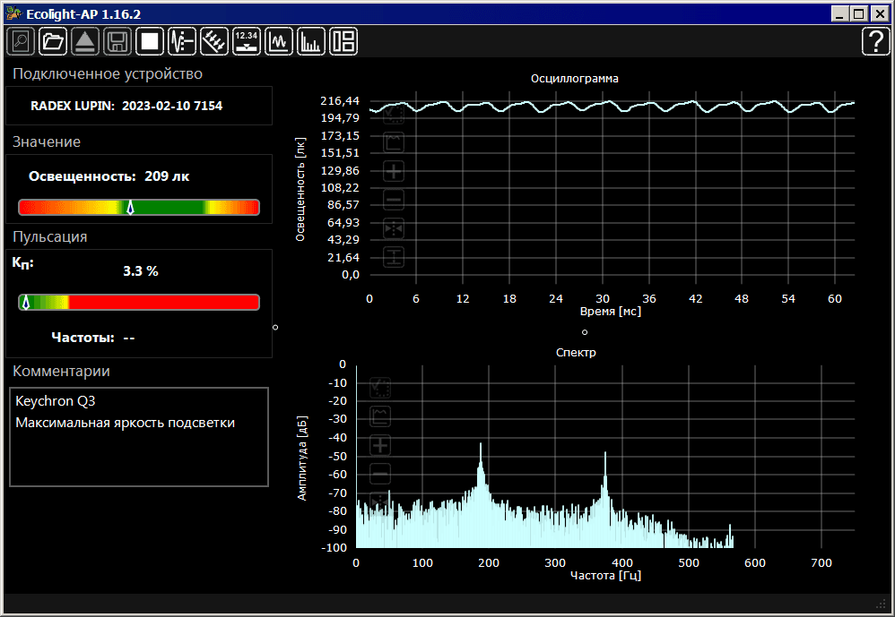Click the splitter handle between oscillogram and spectrum

coord(585,332)
